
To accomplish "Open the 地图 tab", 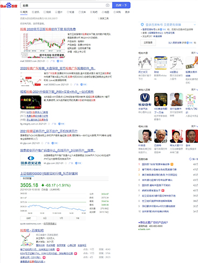I will coord(106,12).
